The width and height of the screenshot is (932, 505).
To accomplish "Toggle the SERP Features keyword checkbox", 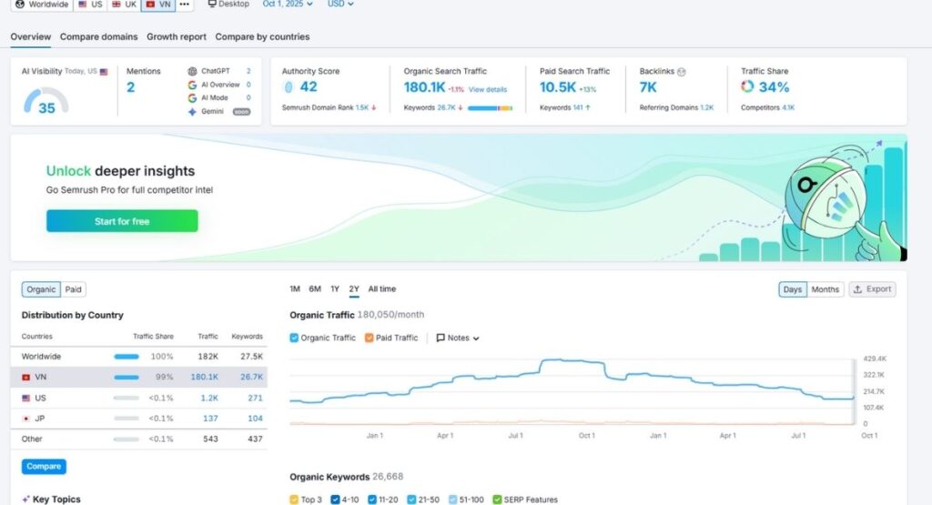I will click(x=496, y=500).
